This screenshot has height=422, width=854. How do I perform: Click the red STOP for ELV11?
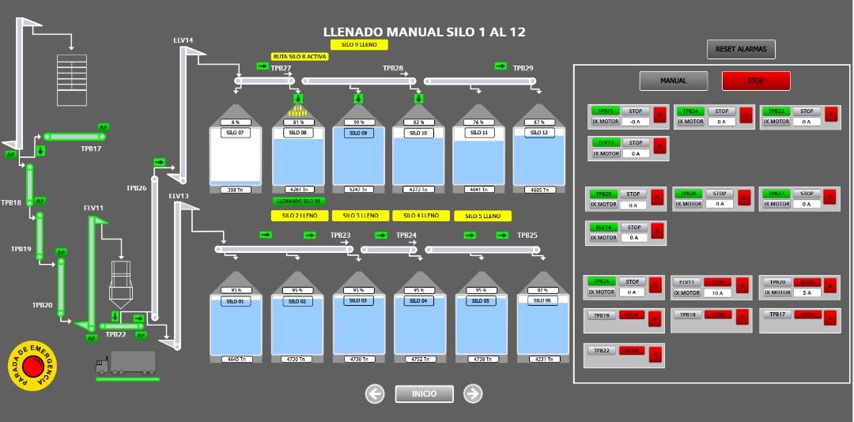coord(719,281)
